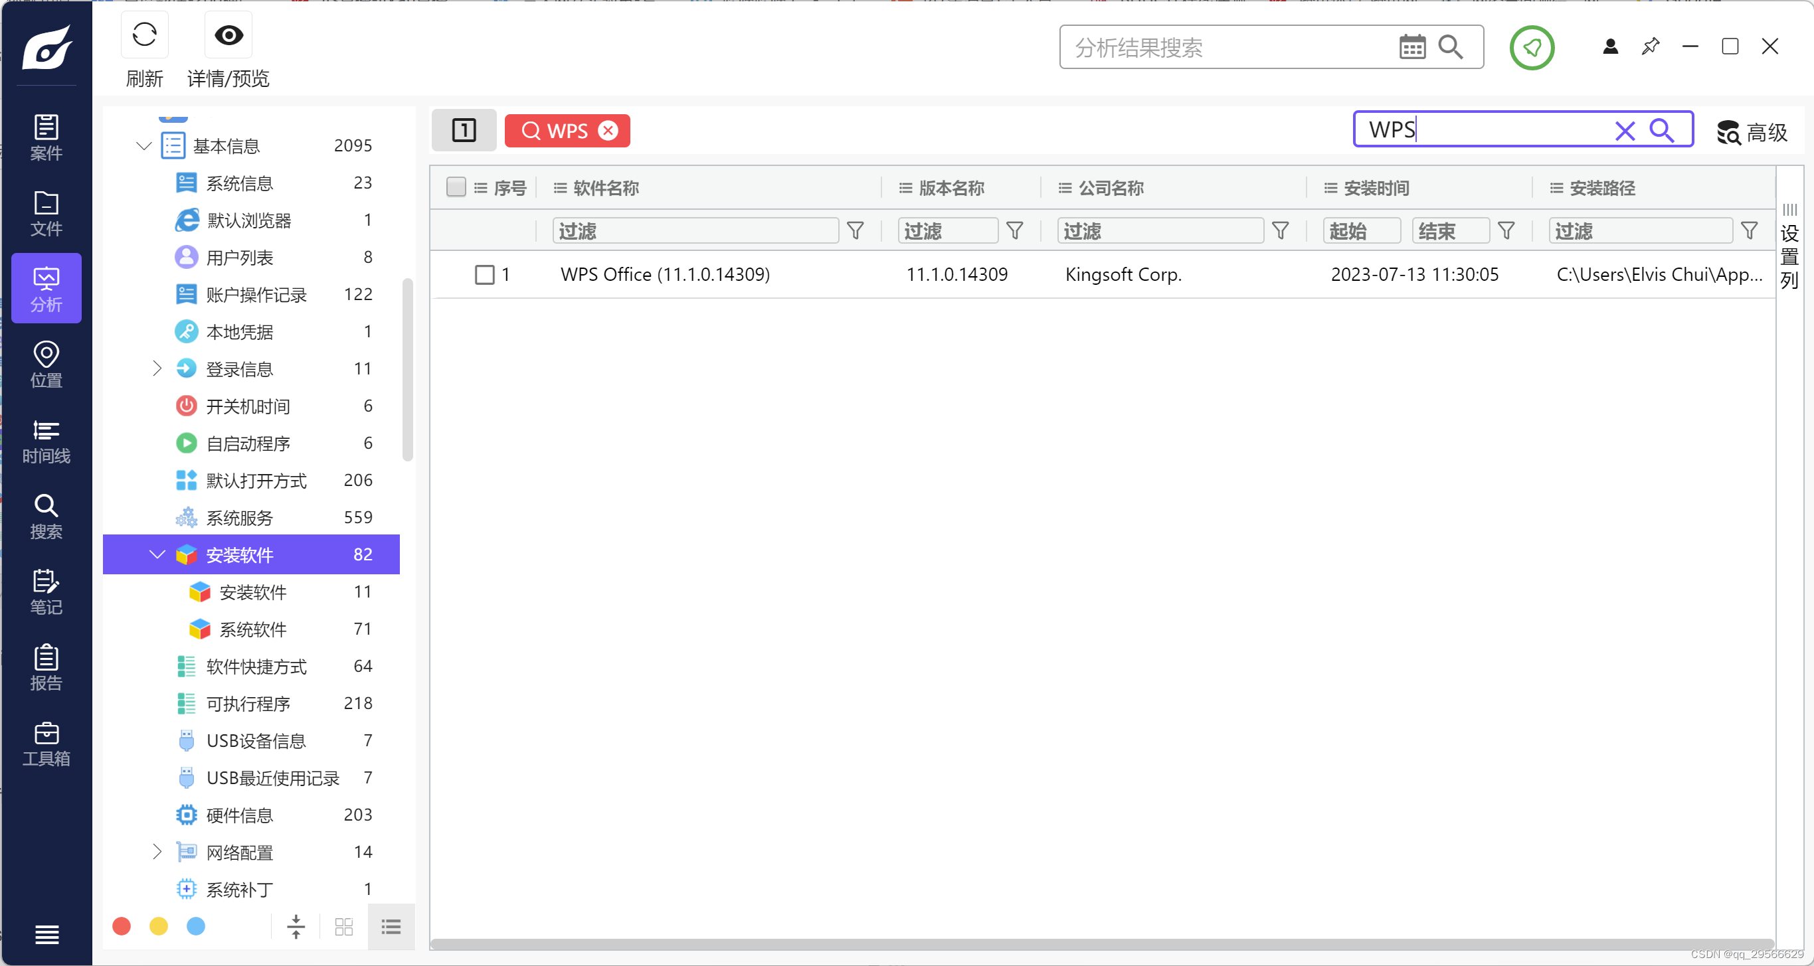
Task: Open the calendar icon in global search
Action: click(x=1412, y=47)
